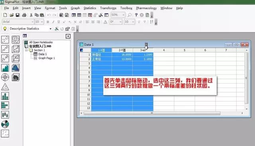Select the polar plot graph icon
Screen dimensions: 255x146
[5, 77]
